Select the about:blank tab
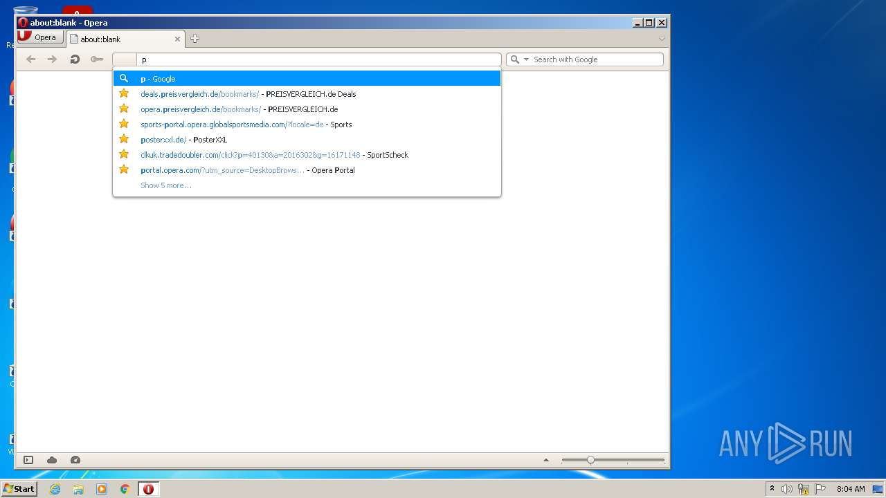Image resolution: width=886 pixels, height=498 pixels. coord(125,39)
